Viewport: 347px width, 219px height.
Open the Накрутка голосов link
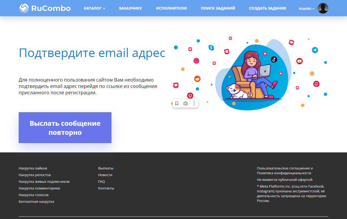tap(34, 195)
